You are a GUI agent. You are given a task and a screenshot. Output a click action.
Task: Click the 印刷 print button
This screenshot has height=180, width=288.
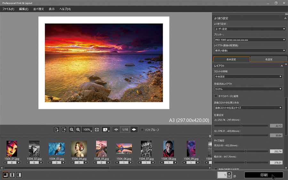264,175
